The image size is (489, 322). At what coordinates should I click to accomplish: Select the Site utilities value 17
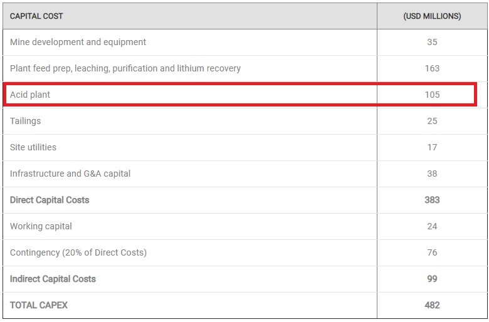[432, 147]
